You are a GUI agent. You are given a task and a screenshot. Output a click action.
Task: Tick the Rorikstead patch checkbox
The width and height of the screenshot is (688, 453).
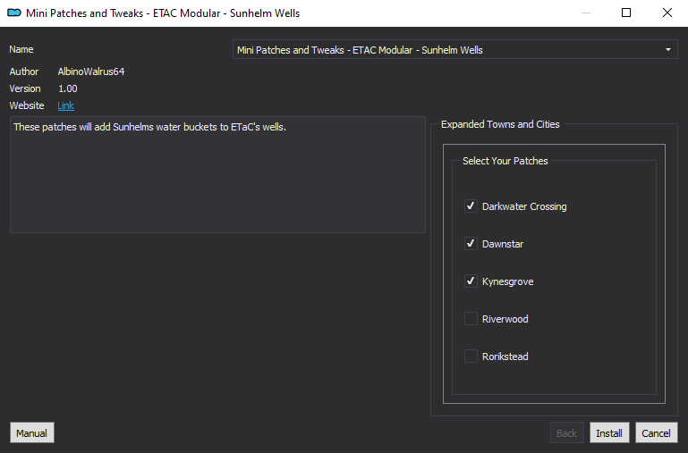click(x=471, y=357)
